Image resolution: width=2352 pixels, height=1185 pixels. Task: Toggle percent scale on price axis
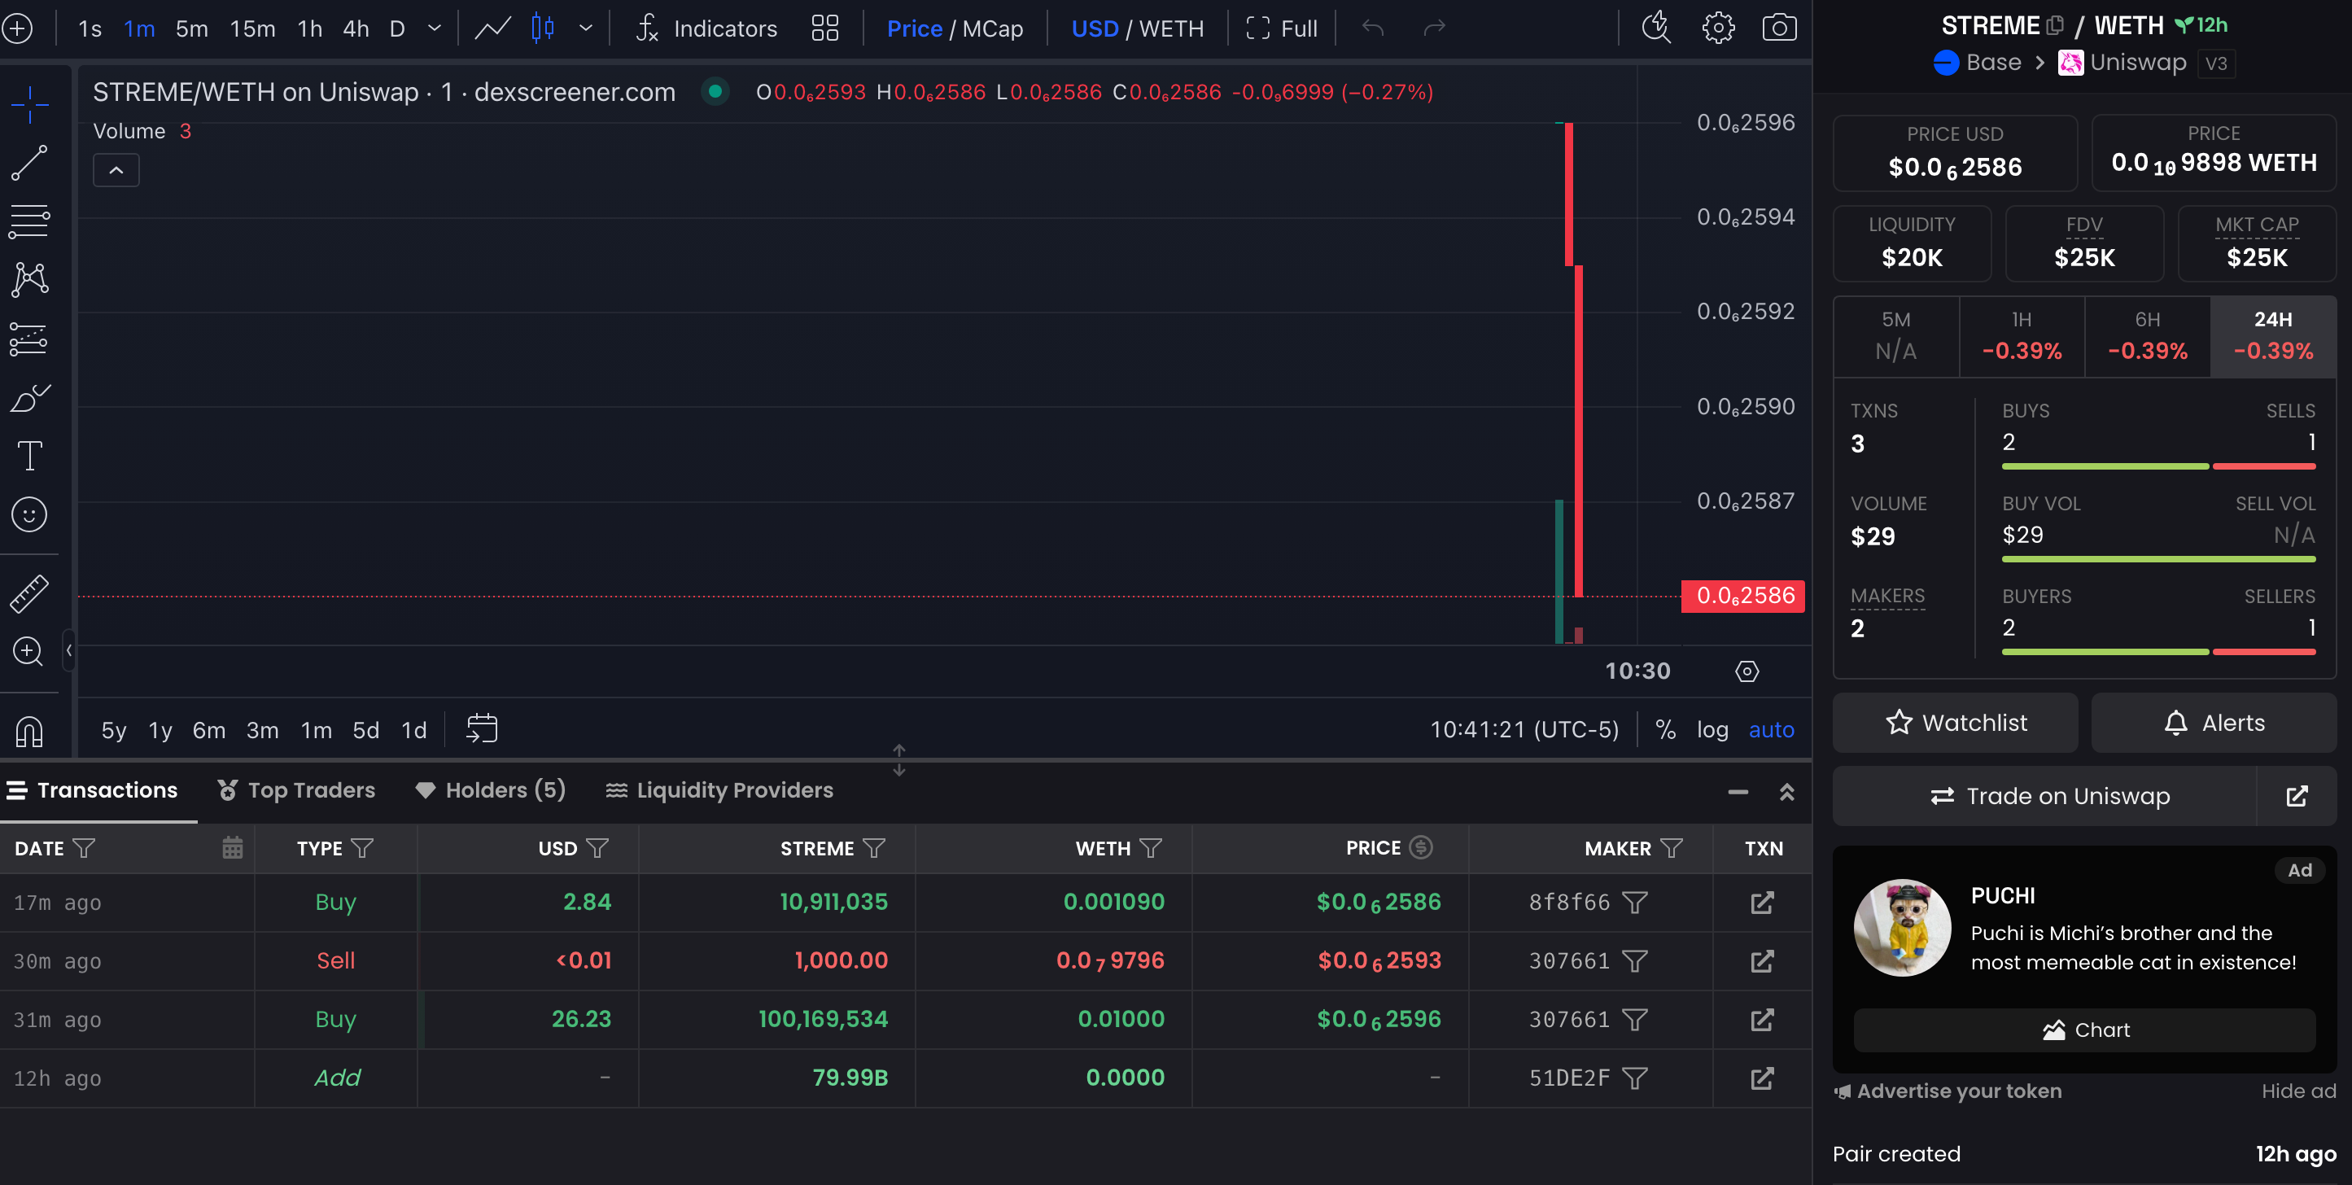click(x=1665, y=729)
